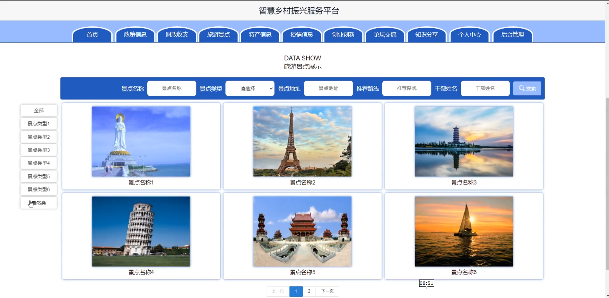
Task: Open the pagoda lake 景点名称3 image
Action: click(x=464, y=141)
